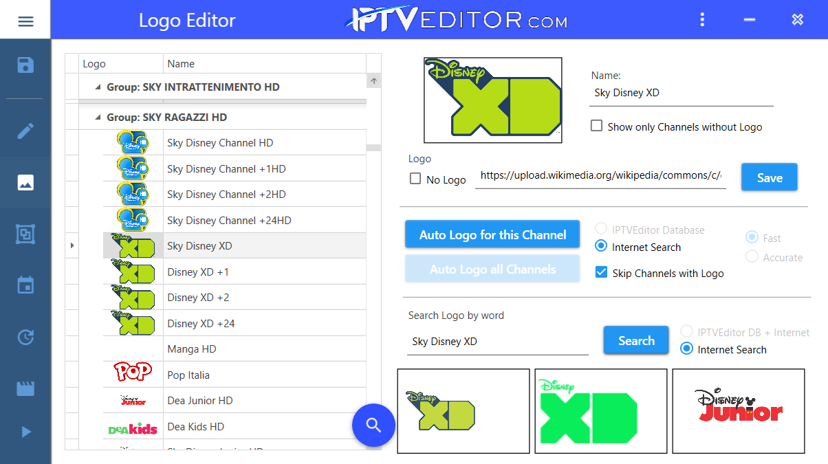
Task: Open the pencil edit sidebar icon
Action: point(25,131)
